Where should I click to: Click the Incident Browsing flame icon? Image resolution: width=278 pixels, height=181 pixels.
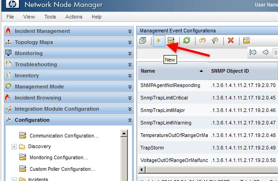[x=8, y=97]
